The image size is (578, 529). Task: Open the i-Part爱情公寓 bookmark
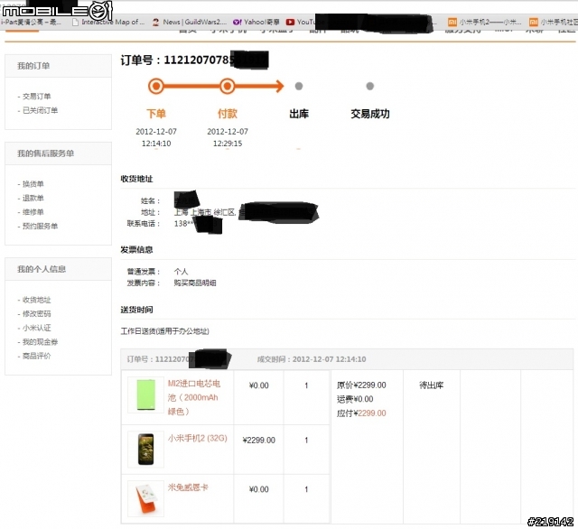31,22
